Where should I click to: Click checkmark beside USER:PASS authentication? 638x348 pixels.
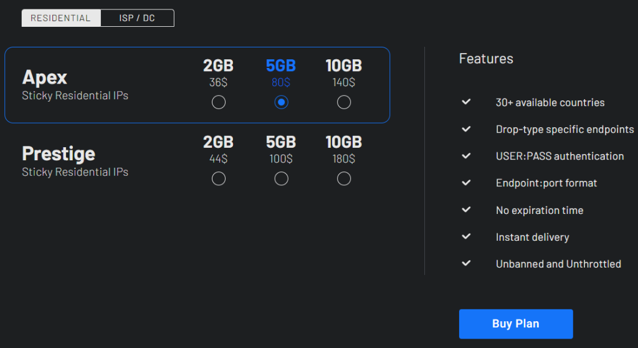click(466, 156)
